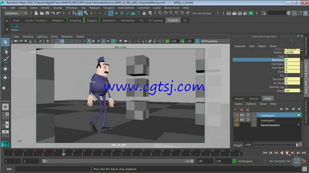The width and height of the screenshot is (309, 173).
Task: Select the Heel Raise channel label
Action: (277, 64)
